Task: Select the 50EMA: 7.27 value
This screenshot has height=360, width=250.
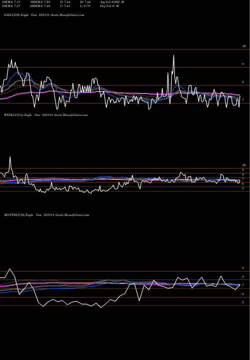Action: tap(11, 6)
